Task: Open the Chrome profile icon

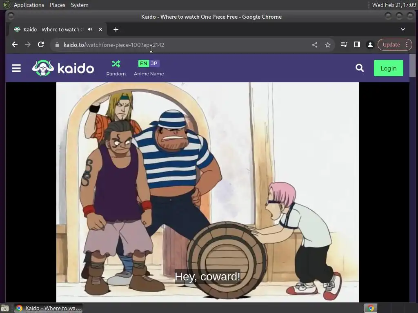Action: click(370, 45)
